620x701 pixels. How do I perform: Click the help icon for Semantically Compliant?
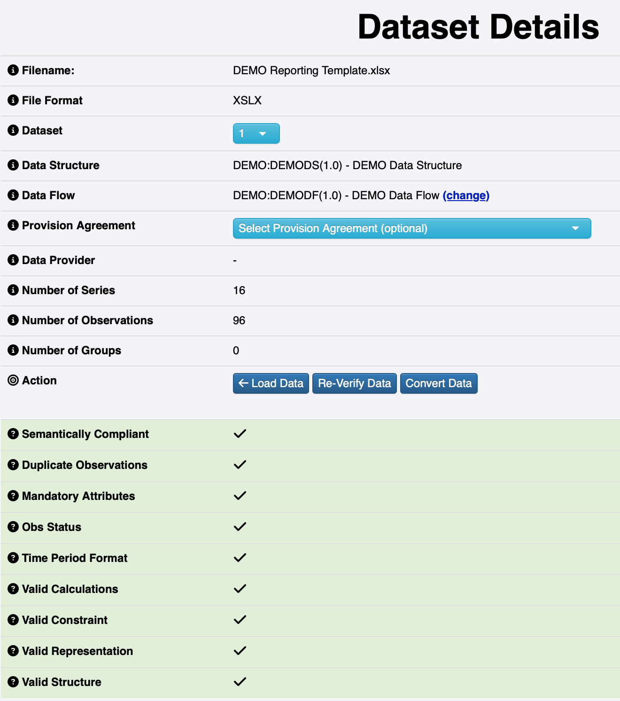[x=13, y=434]
